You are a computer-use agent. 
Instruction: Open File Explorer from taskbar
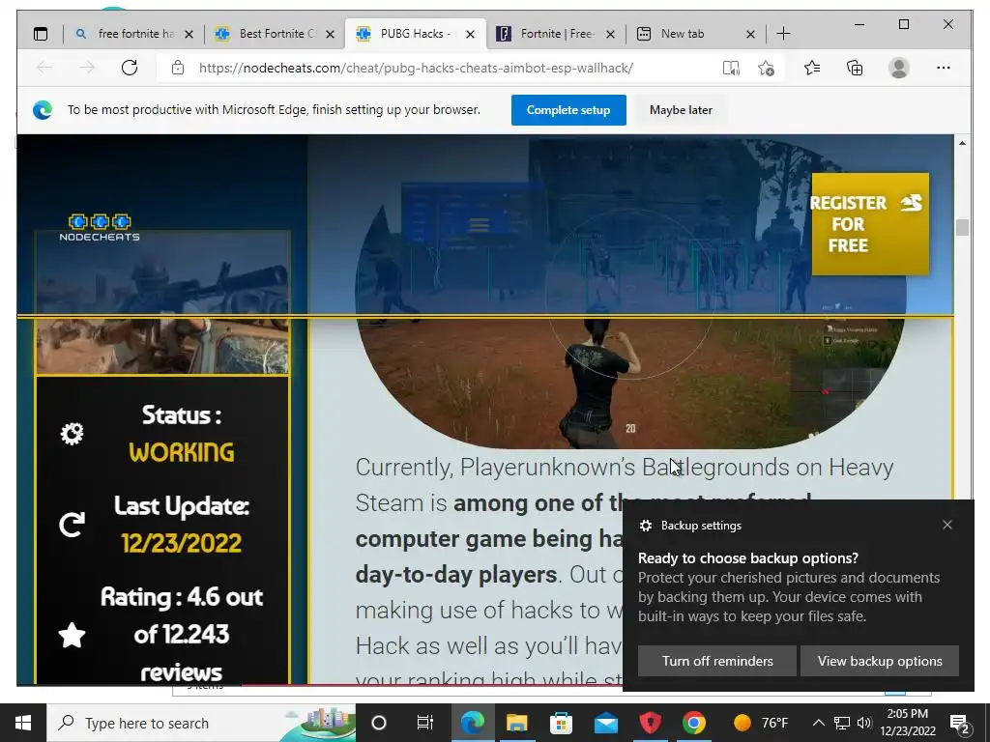[516, 723]
